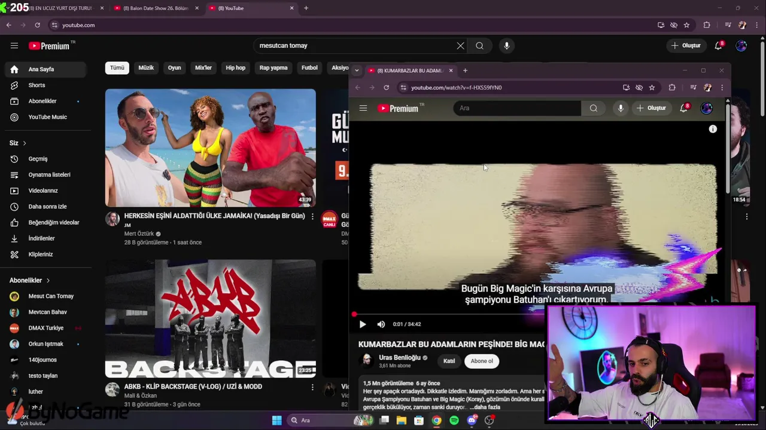Click address bar of front video window

pos(509,87)
